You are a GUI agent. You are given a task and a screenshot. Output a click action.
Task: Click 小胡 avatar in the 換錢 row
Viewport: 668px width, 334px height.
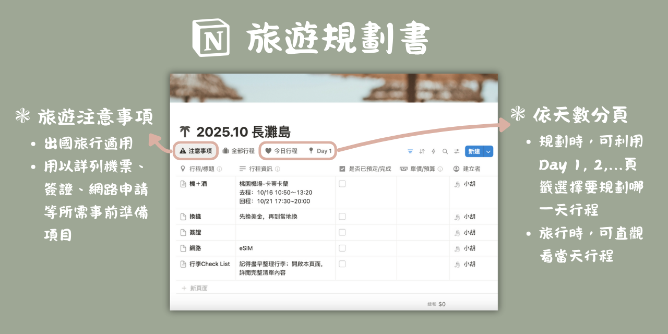click(x=457, y=217)
